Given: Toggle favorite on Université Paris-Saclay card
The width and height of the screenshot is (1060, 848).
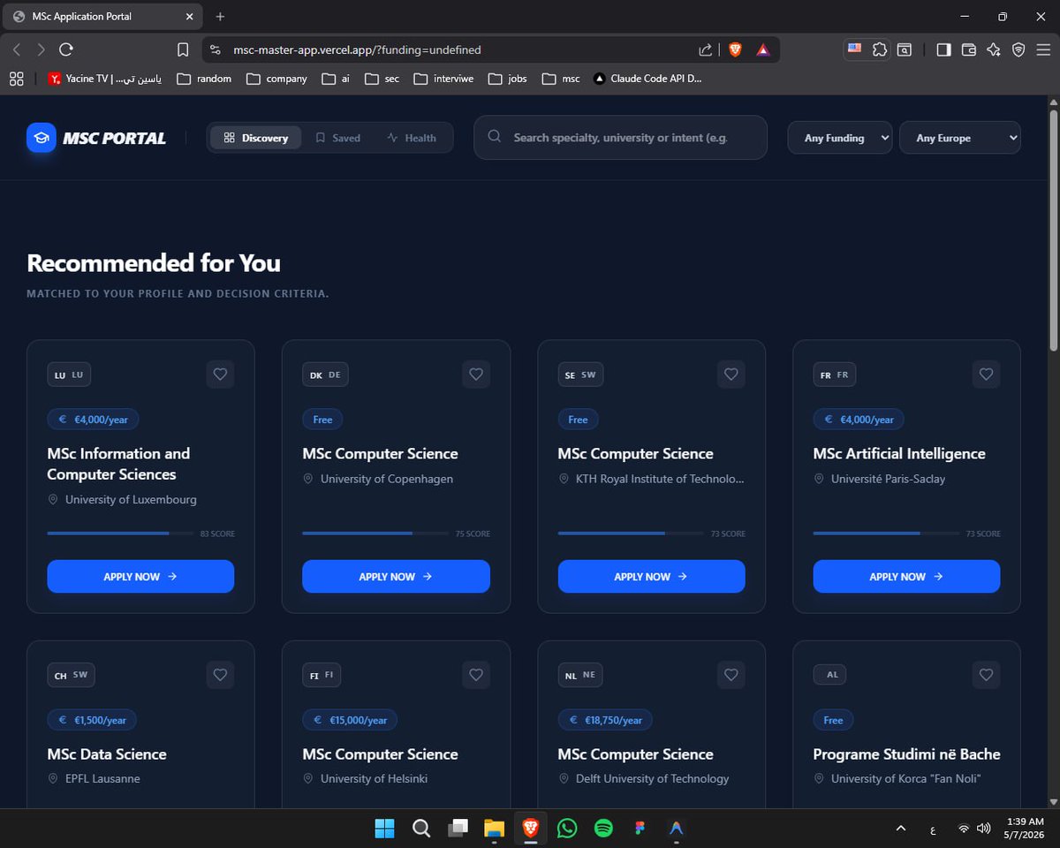Looking at the screenshot, I should pyautogui.click(x=987, y=375).
